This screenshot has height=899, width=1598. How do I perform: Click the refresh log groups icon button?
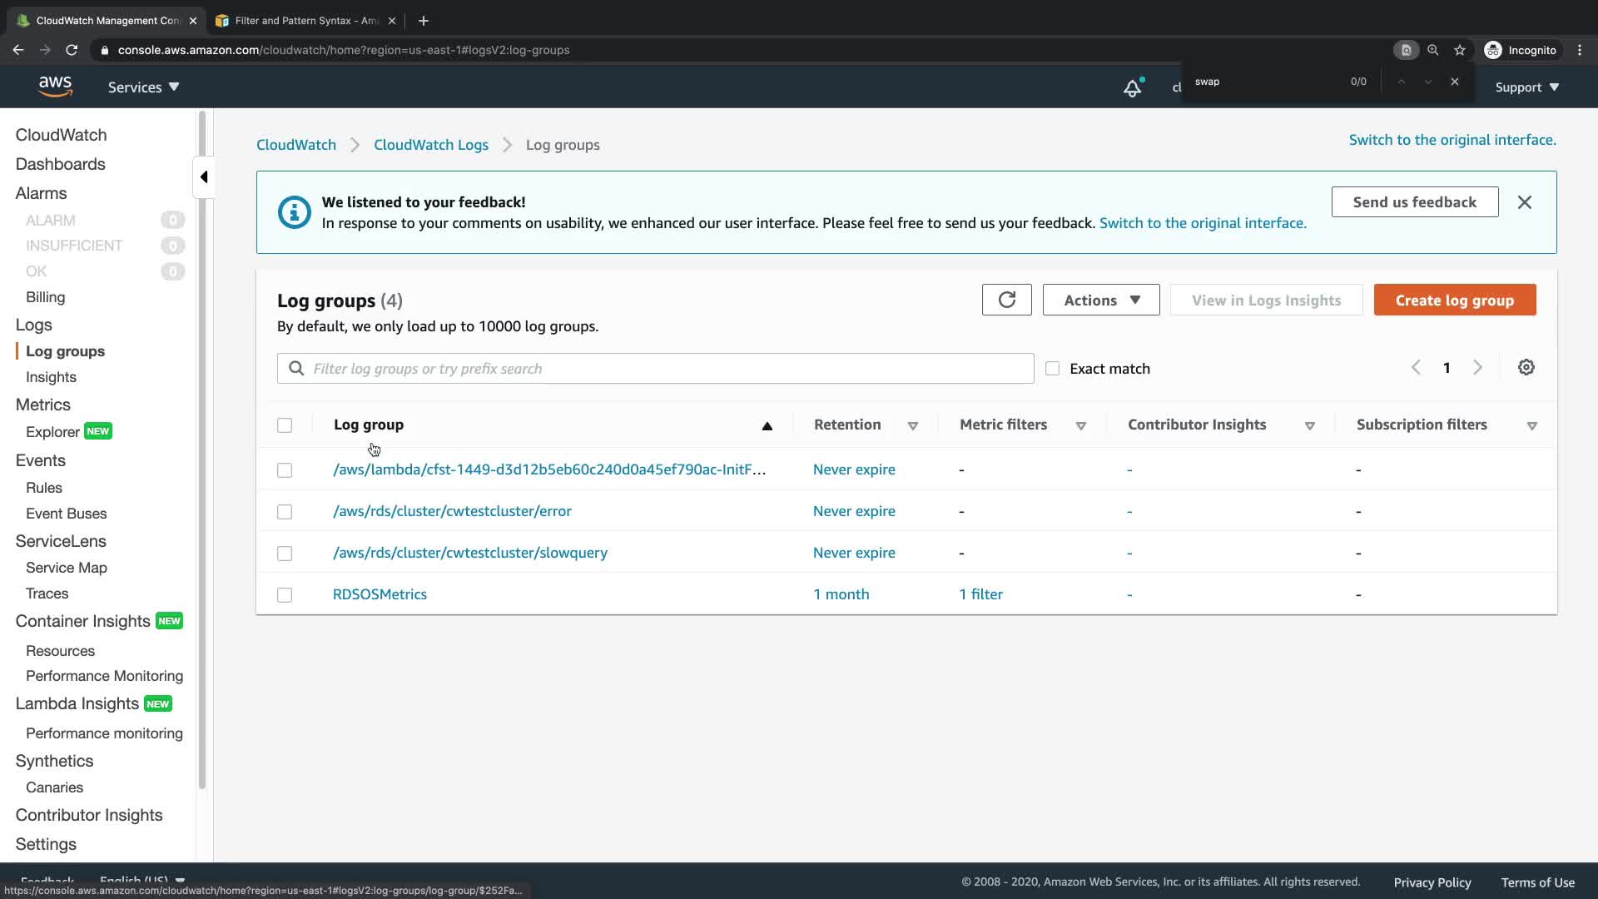click(1006, 300)
